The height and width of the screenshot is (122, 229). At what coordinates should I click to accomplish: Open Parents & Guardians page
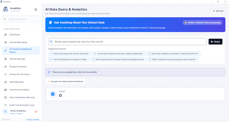pyautogui.click(x=21, y=90)
